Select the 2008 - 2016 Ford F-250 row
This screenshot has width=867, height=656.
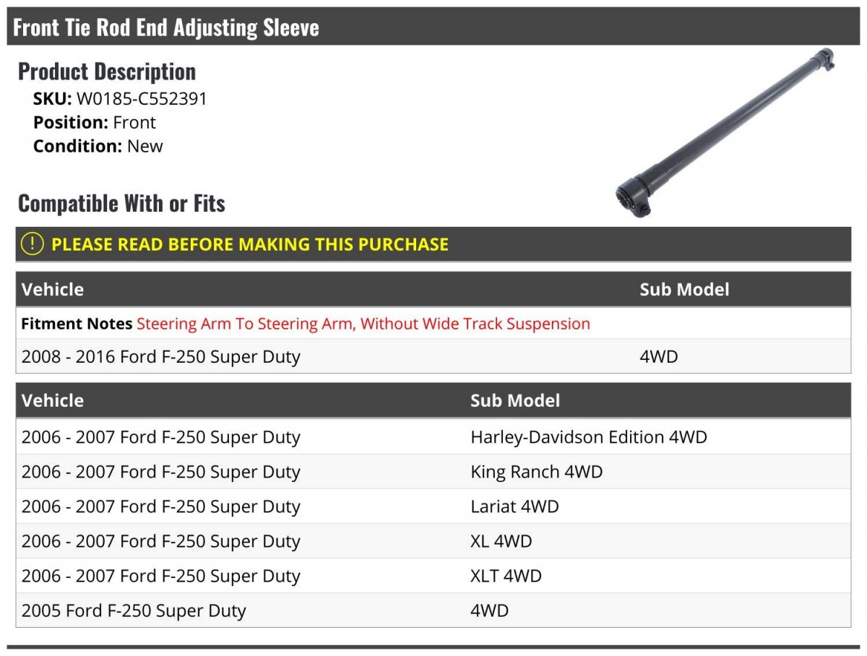(160, 356)
